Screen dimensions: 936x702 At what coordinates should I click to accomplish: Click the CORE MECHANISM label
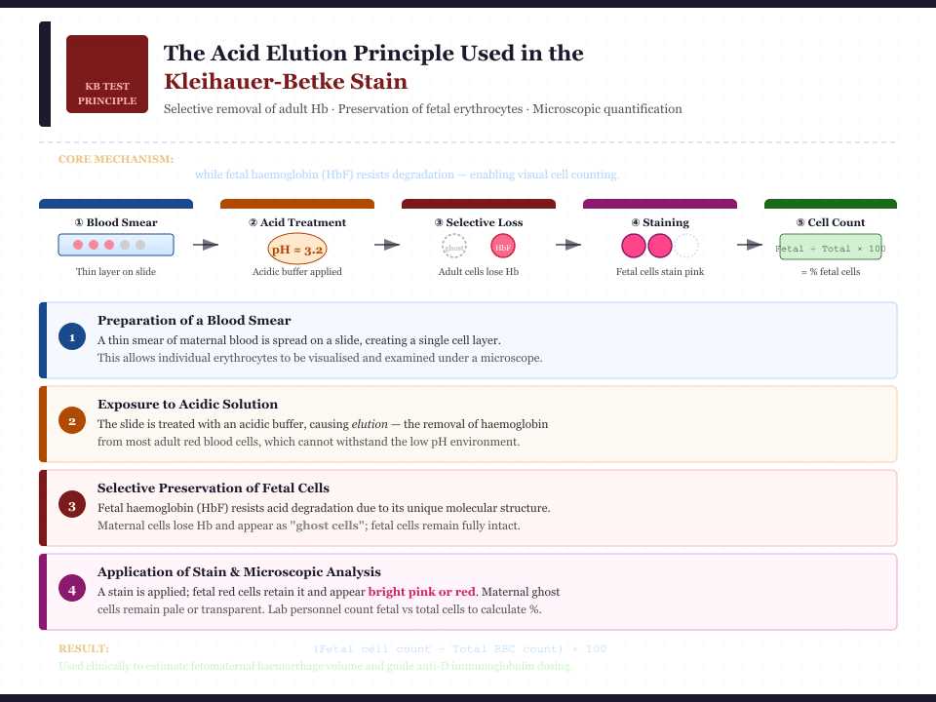[x=116, y=159]
